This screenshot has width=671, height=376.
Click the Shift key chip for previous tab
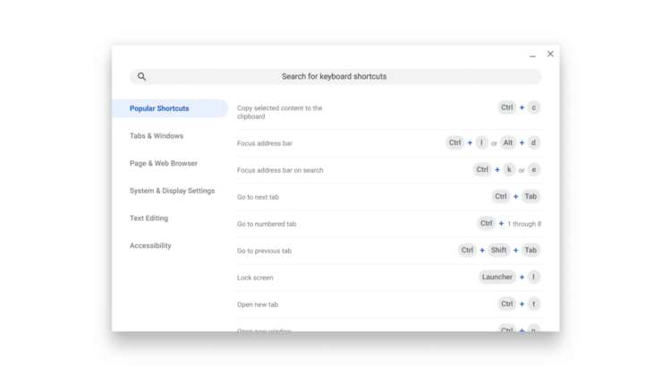[x=498, y=251]
